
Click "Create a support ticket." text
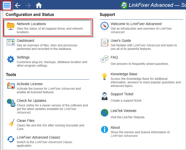[126, 101]
